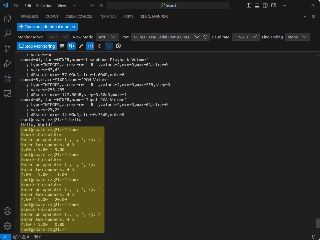Open the Manage gear in activity bar
The width and height of the screenshot is (320, 240).
[7, 226]
